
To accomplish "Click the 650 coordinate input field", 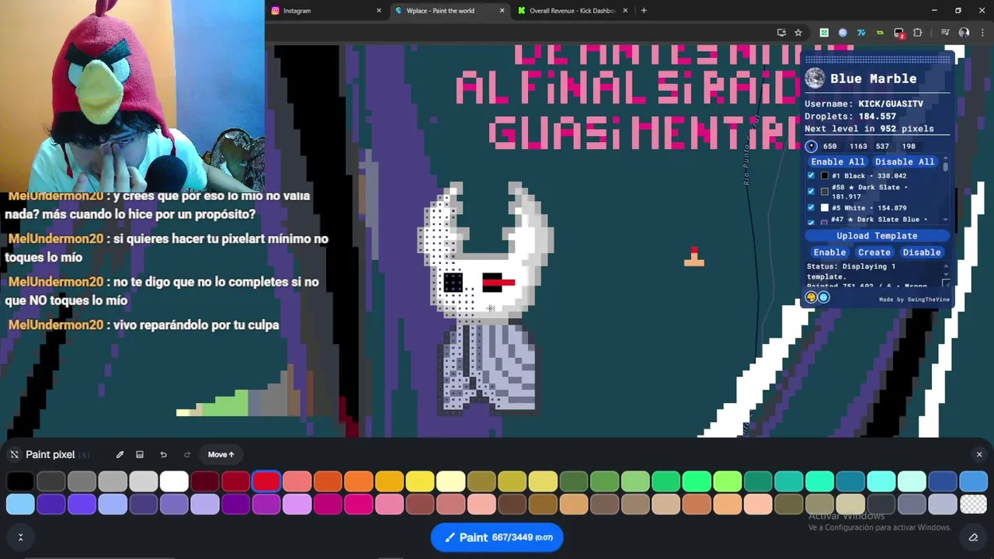I will [831, 146].
